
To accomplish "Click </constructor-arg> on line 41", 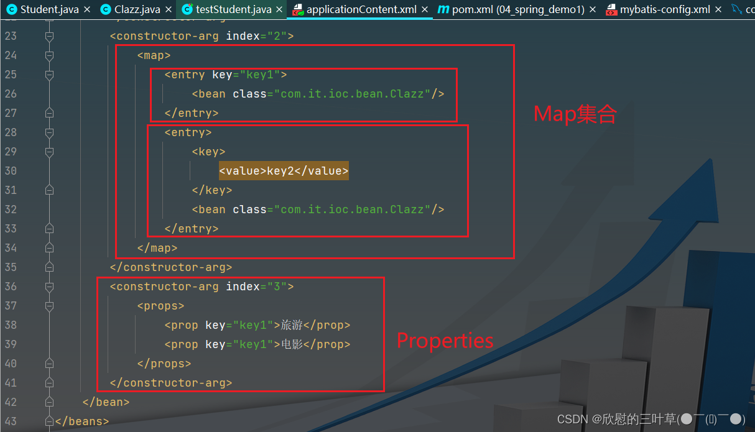I will 171,383.
